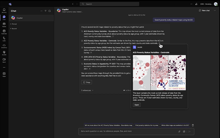Start a new chat with compose icon
The width and height of the screenshot is (220, 138).
[x=50, y=11]
